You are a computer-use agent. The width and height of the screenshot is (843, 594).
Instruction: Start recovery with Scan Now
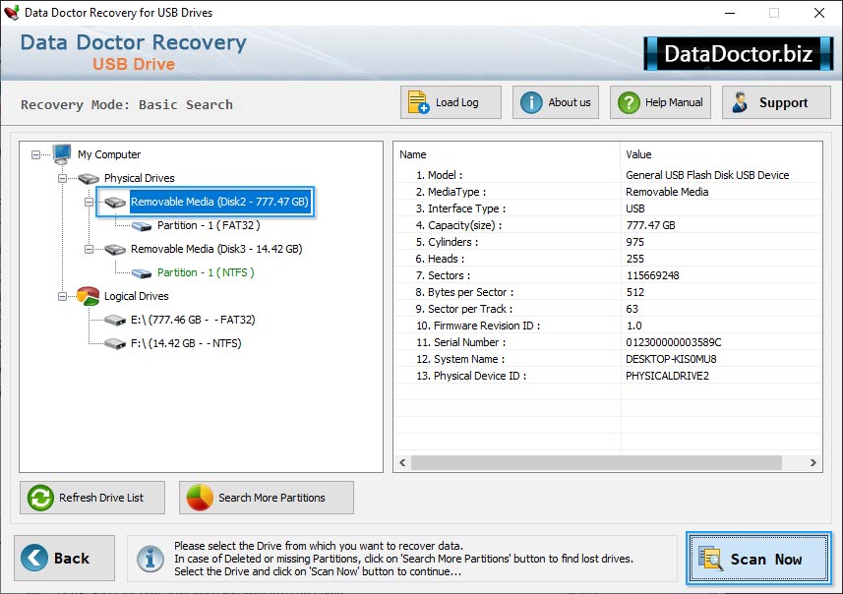coord(758,559)
